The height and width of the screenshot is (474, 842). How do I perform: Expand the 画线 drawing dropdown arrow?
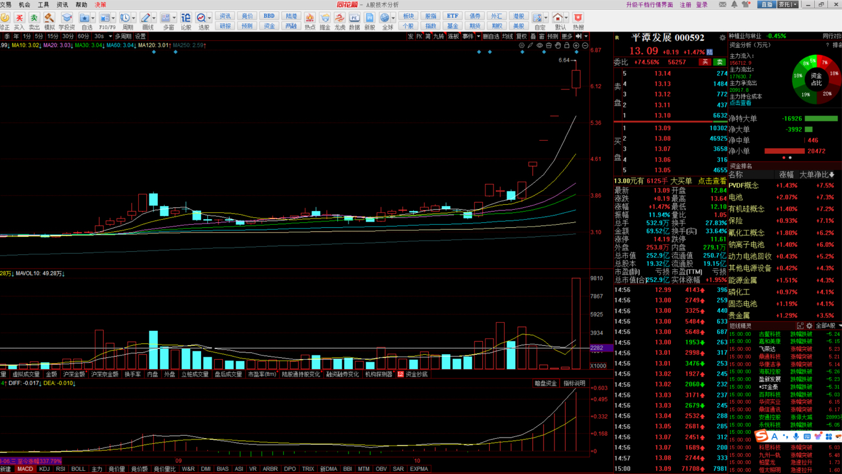click(x=154, y=18)
